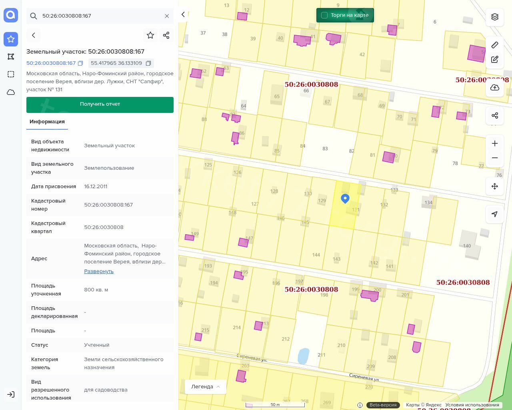Expand the Легенда panel

click(205, 386)
